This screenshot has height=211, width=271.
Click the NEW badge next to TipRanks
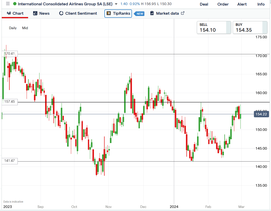pyautogui.click(x=139, y=14)
